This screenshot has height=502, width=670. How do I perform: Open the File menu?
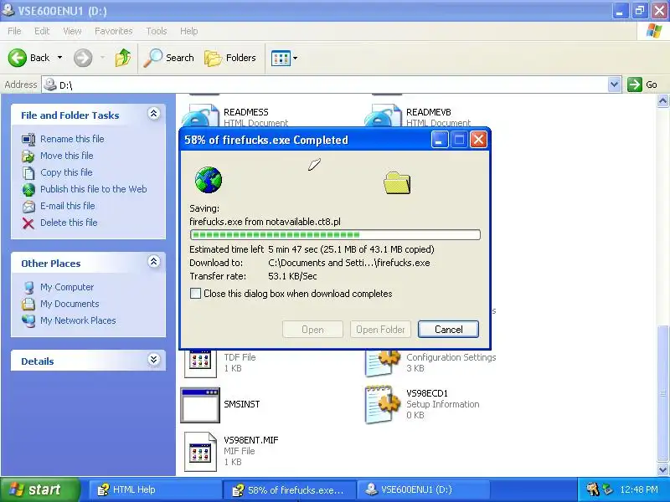tap(14, 31)
